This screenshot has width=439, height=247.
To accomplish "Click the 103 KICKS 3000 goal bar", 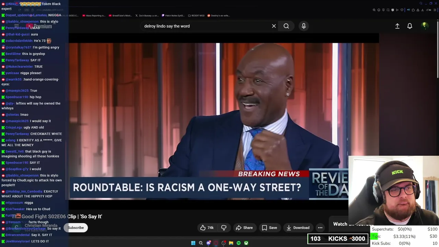I will tap(338, 239).
